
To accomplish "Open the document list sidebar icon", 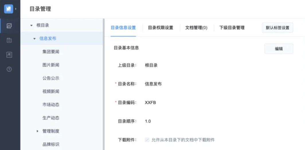I will [x=9, y=40].
